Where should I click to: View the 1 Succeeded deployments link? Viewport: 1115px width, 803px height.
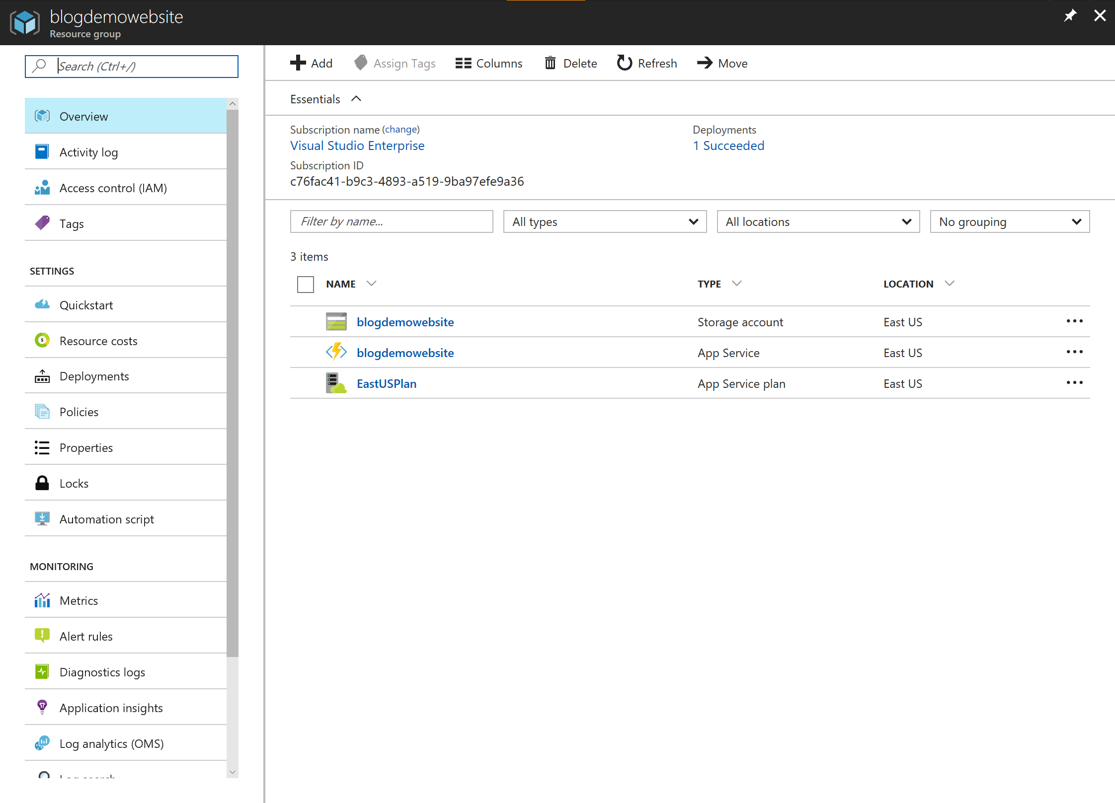(x=728, y=146)
